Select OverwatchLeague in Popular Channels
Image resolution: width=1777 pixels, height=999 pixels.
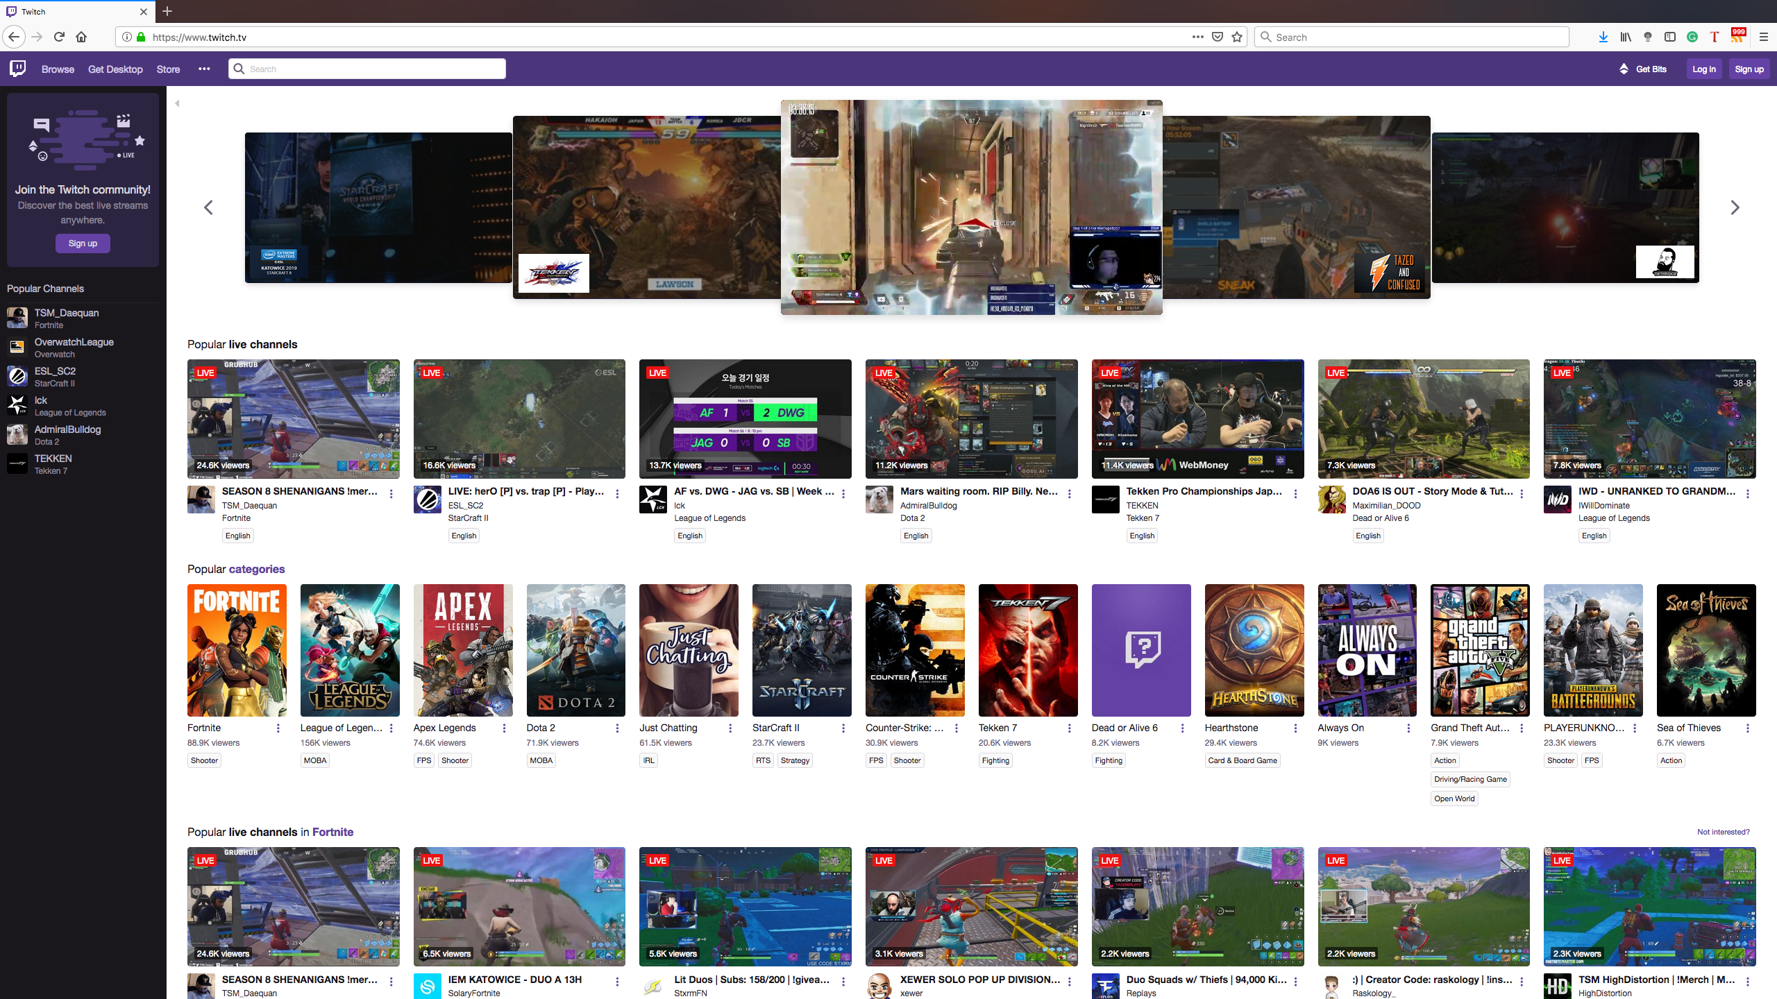point(74,342)
